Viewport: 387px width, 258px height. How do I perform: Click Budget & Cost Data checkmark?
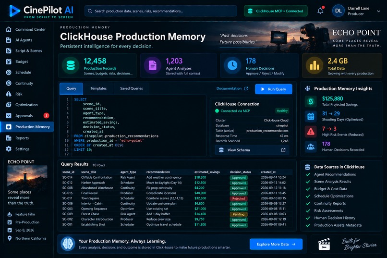(x=308, y=189)
